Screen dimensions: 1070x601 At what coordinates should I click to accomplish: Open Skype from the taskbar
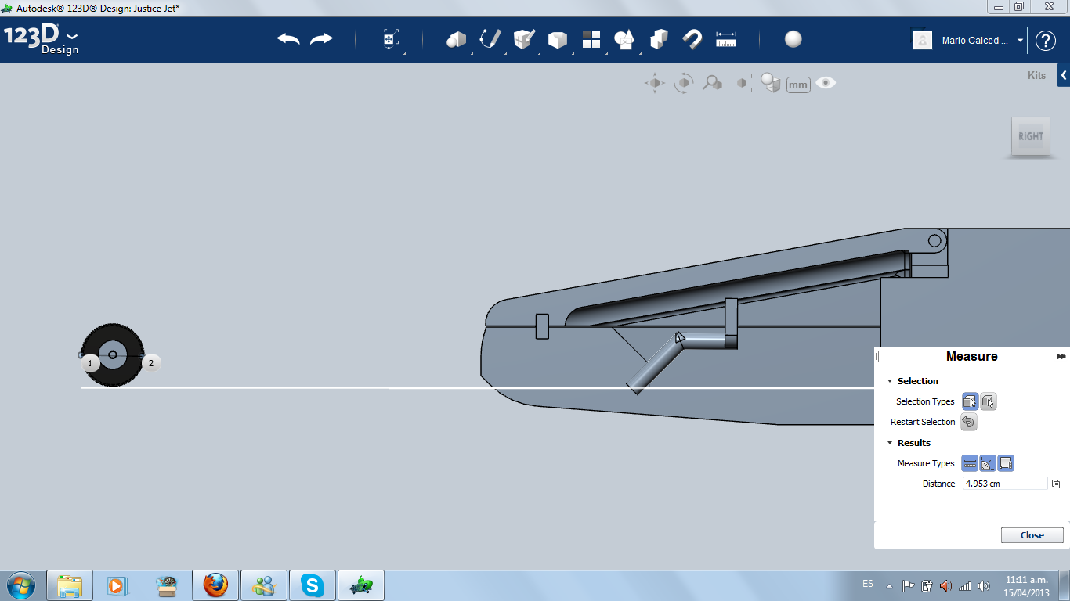point(313,585)
